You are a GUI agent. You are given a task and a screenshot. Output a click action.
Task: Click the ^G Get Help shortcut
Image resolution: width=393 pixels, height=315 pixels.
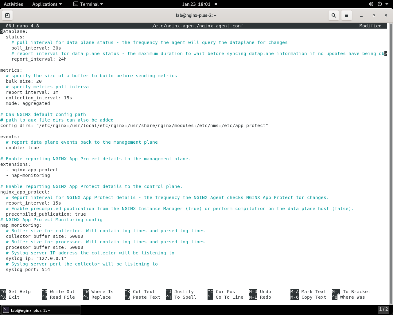tap(16, 292)
